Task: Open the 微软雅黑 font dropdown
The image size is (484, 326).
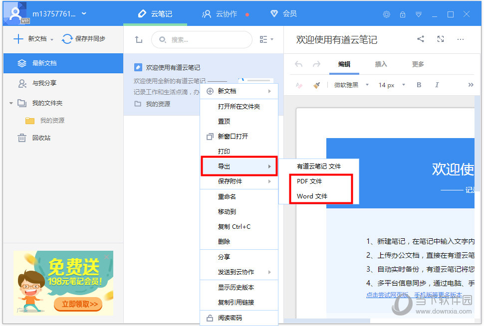Action: pos(351,85)
